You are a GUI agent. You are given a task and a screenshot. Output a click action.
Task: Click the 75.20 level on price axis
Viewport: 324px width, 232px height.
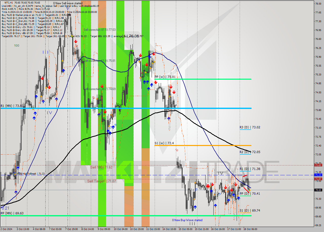coord(318,75)
